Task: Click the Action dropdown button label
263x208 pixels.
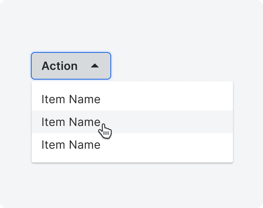Action: coord(60,66)
